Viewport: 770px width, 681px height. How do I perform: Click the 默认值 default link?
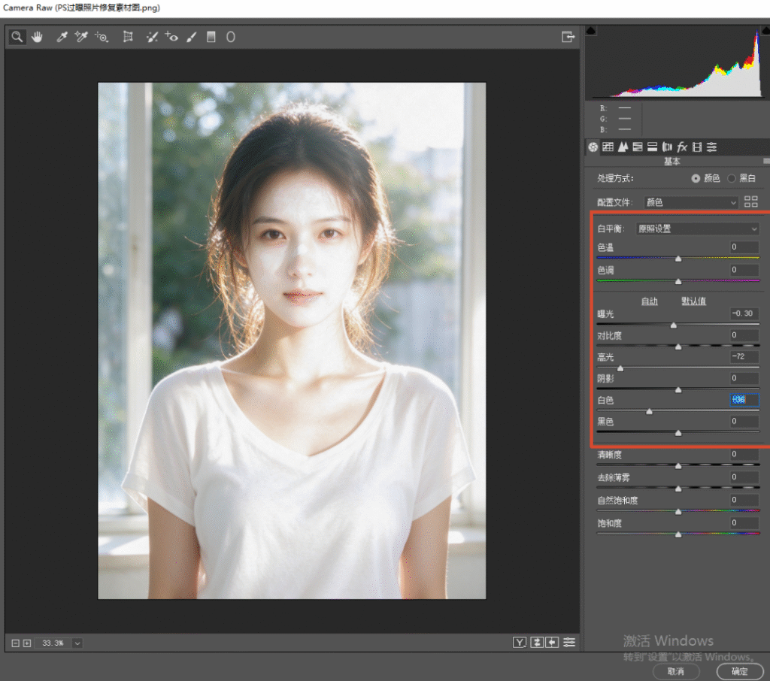(x=693, y=301)
